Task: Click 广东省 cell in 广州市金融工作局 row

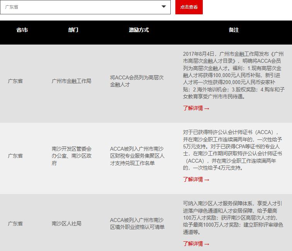Action: (15, 81)
